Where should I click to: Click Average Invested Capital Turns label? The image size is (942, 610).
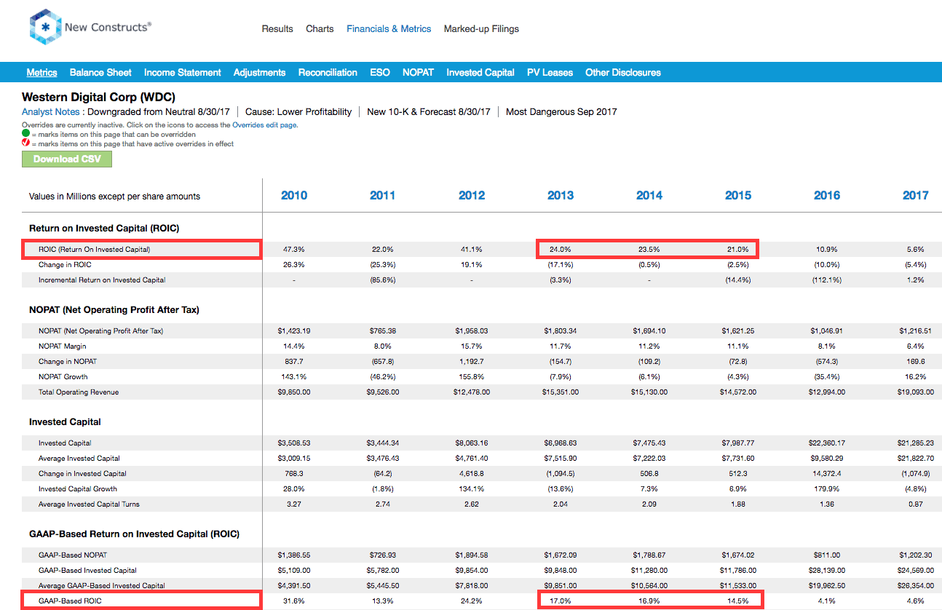tap(89, 504)
